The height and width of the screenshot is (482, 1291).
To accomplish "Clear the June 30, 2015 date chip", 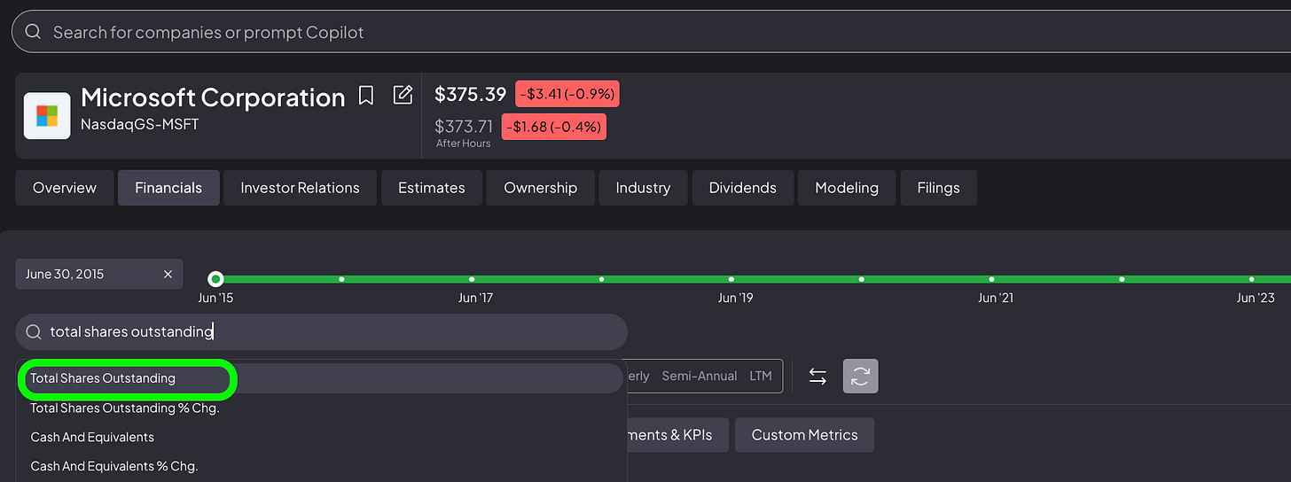I will click(x=168, y=275).
